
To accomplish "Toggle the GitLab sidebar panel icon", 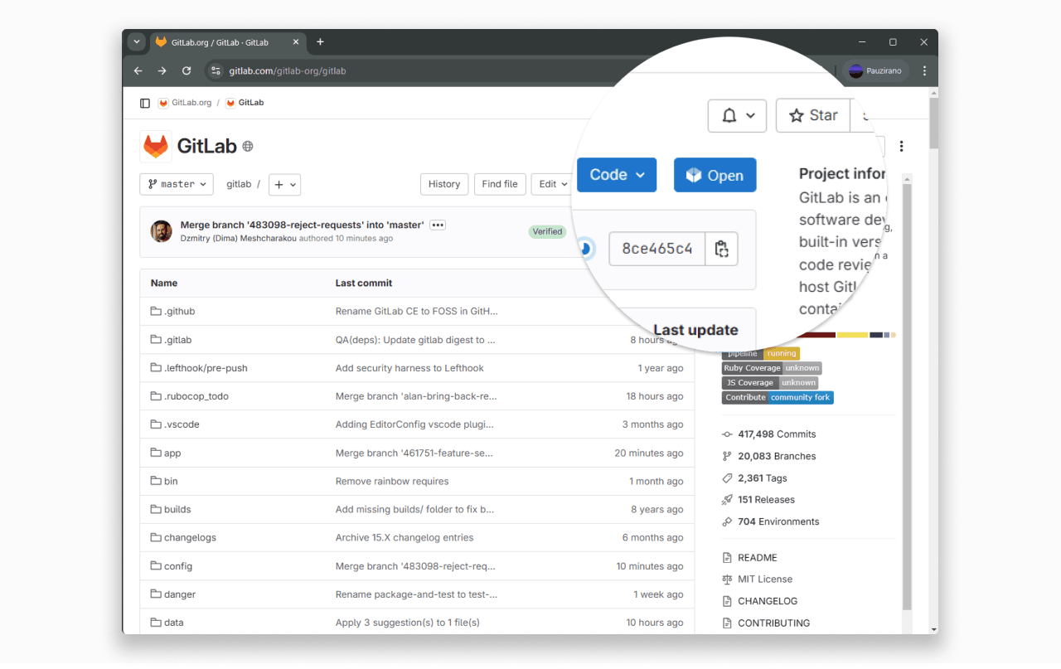I will tap(145, 104).
